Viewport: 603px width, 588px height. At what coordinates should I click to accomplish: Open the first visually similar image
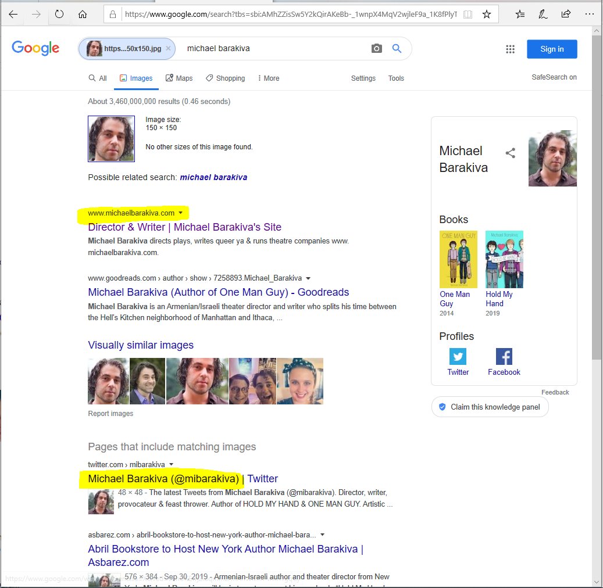click(x=108, y=381)
